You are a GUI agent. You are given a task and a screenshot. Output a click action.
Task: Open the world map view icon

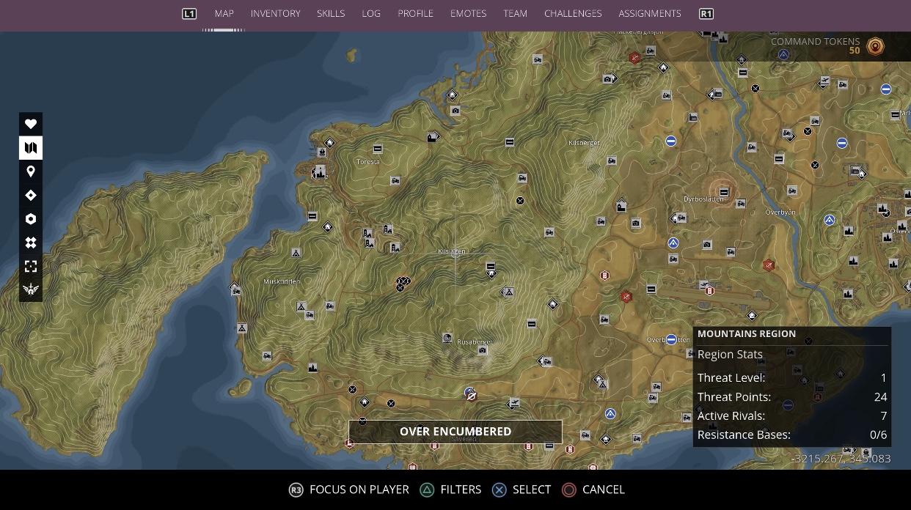tap(31, 147)
